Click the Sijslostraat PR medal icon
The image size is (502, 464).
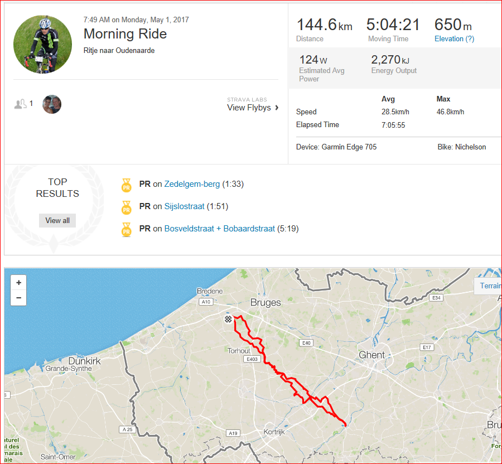pos(127,207)
